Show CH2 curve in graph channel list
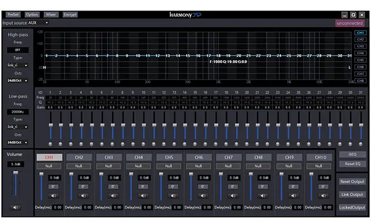The image size is (371, 223). coord(361,39)
